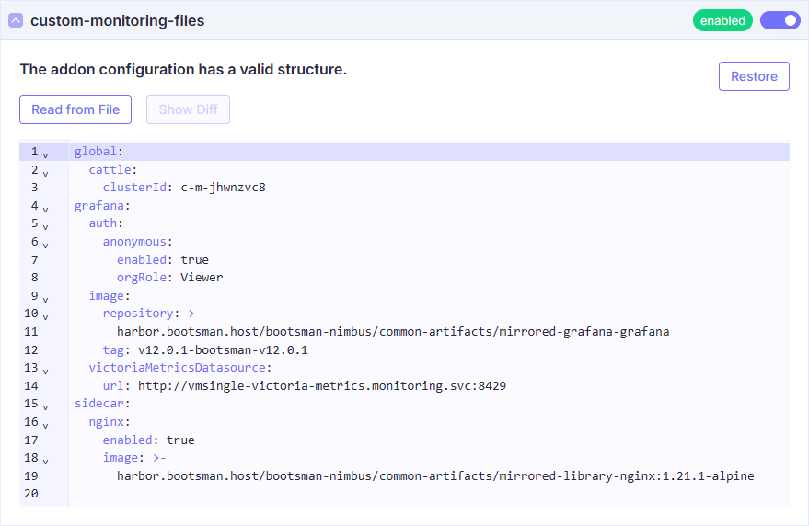This screenshot has height=526, width=809.
Task: Fold the image block at line 9
Action: pos(45,298)
